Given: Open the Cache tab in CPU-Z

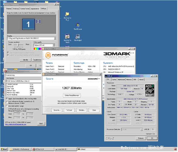Looking at the screenshot, I should tap(114, 80).
